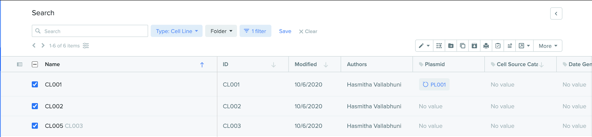Viewport: 592px width, 137px height.
Task: Click the move-to-folder icon
Action: coord(451,46)
